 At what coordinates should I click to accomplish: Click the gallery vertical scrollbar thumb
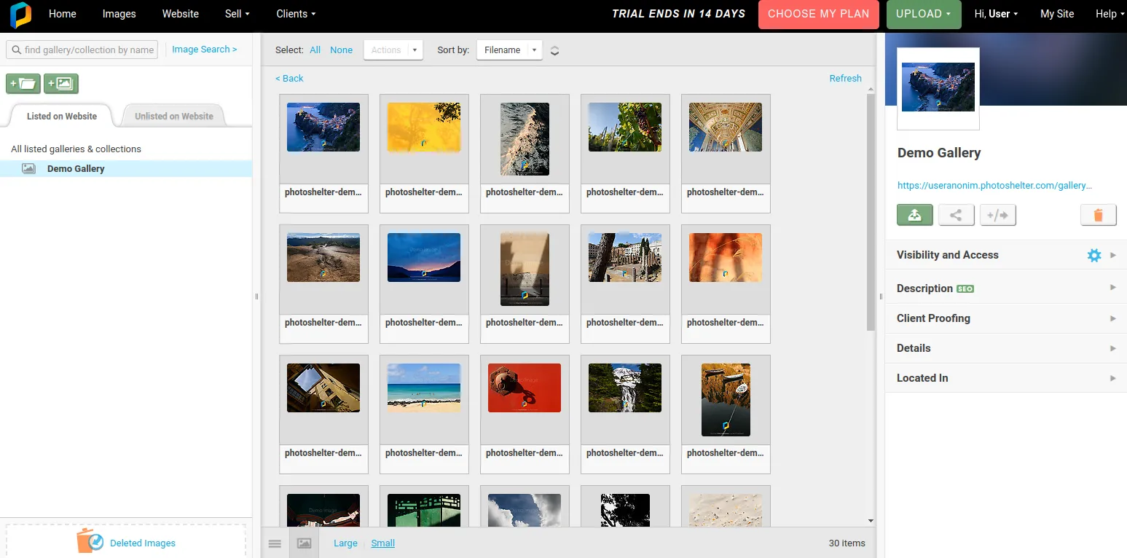coord(871,213)
